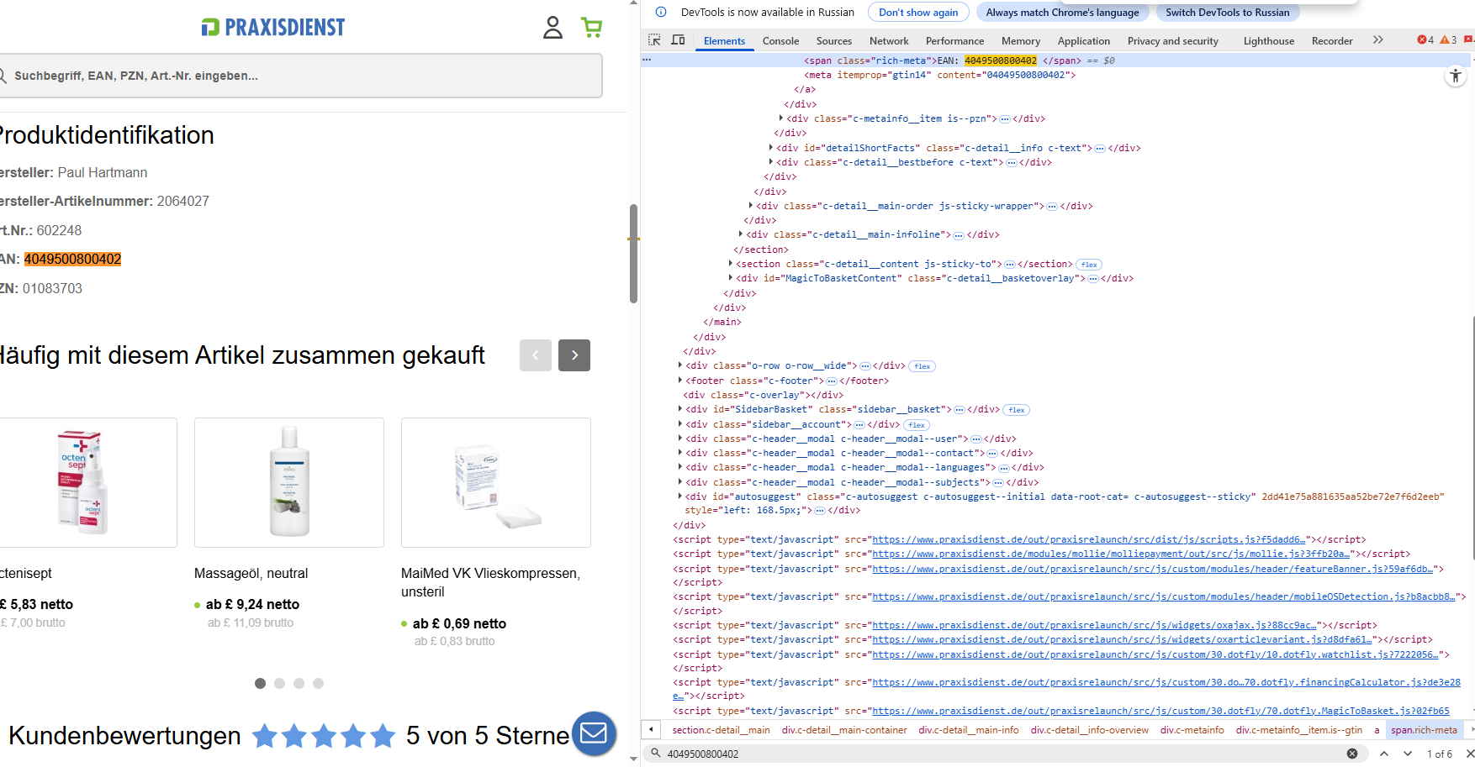1475x767 pixels.
Task: Expand the c-detail__bestbefore div
Action: [x=771, y=162]
